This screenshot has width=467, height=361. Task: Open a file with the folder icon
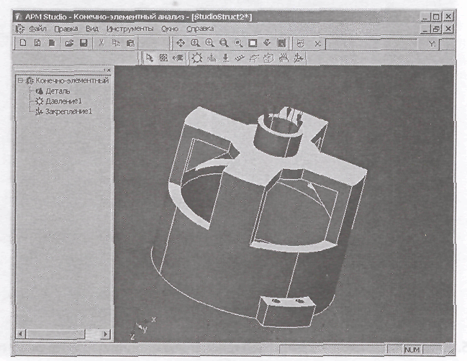pos(69,43)
